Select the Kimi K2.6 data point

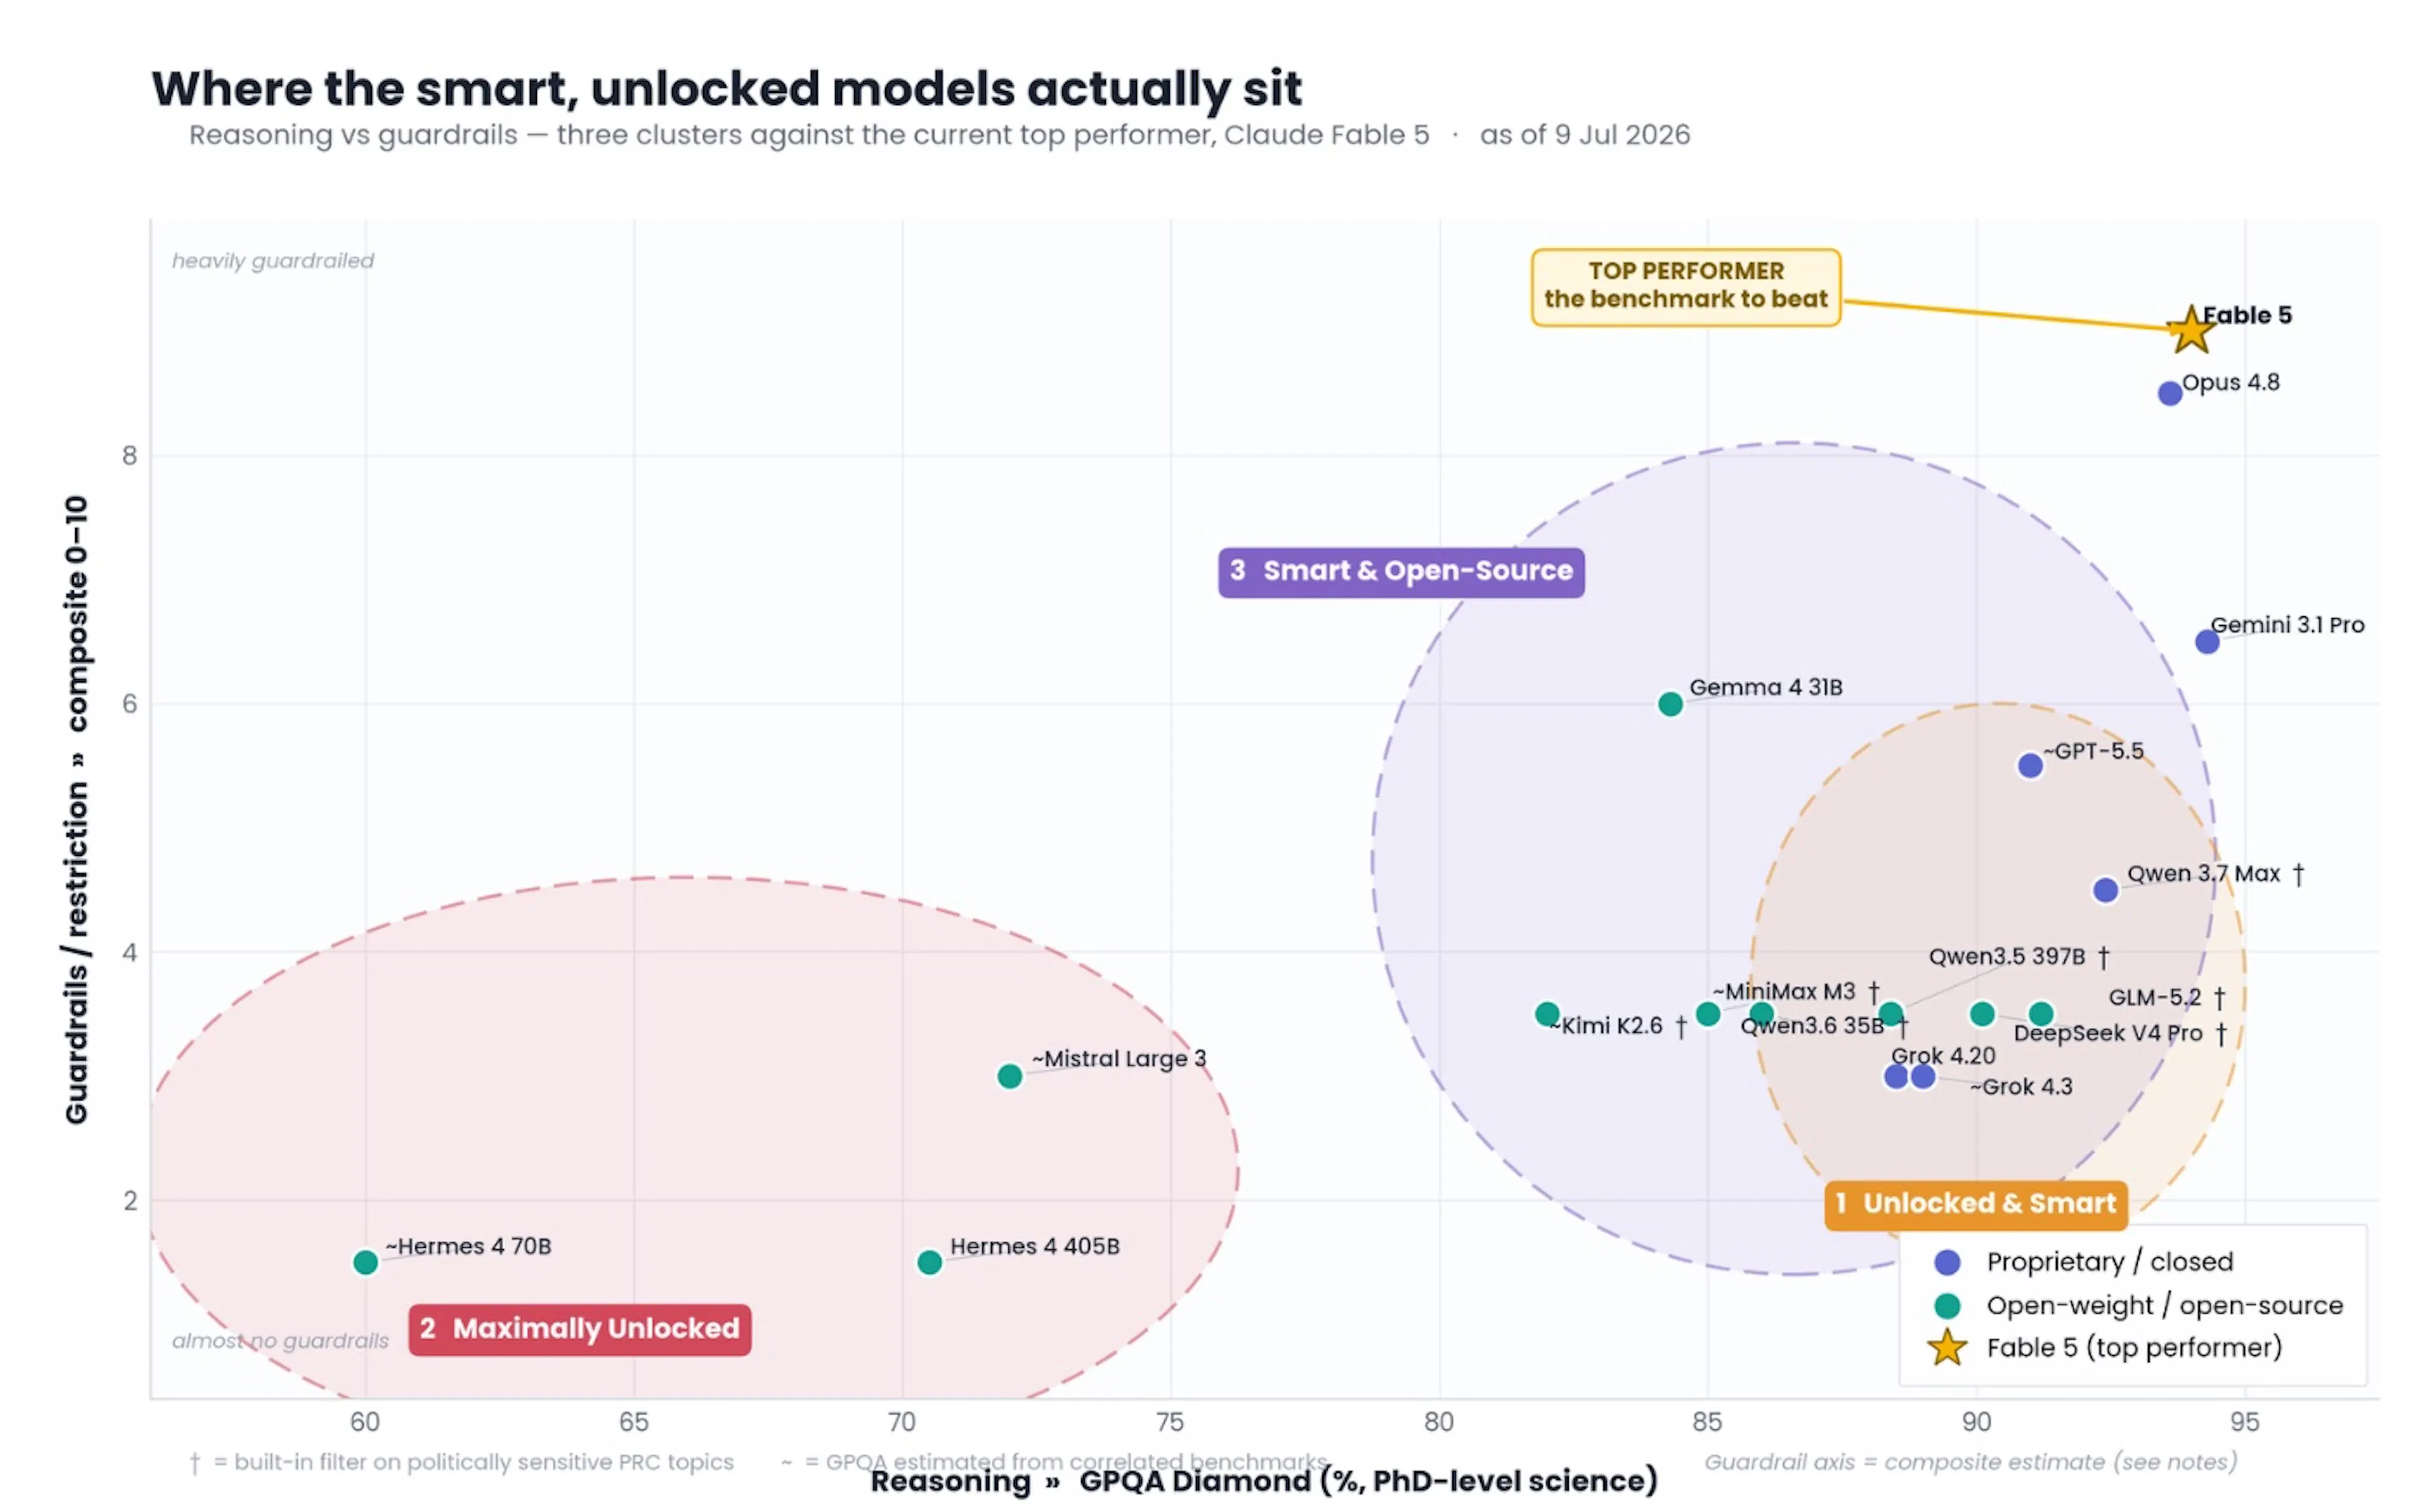pyautogui.click(x=1547, y=1014)
